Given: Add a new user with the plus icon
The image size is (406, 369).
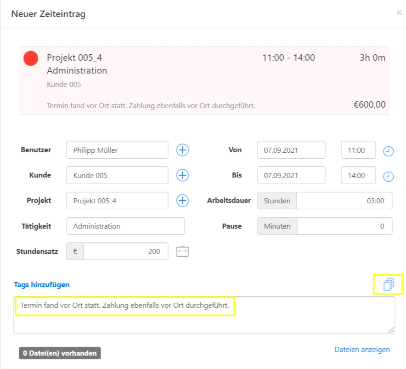Looking at the screenshot, I should (182, 150).
